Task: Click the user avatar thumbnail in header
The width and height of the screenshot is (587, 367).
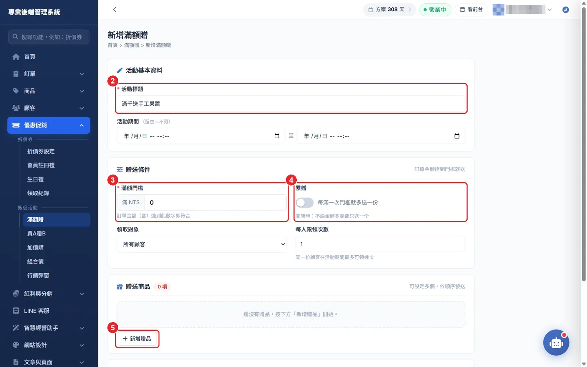Action: point(498,9)
